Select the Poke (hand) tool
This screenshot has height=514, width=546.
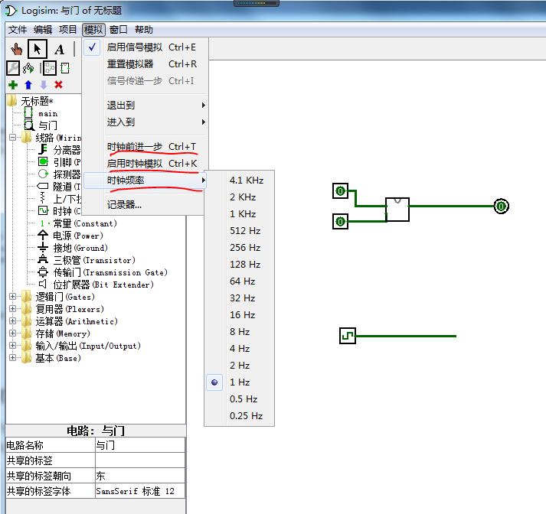coord(16,49)
